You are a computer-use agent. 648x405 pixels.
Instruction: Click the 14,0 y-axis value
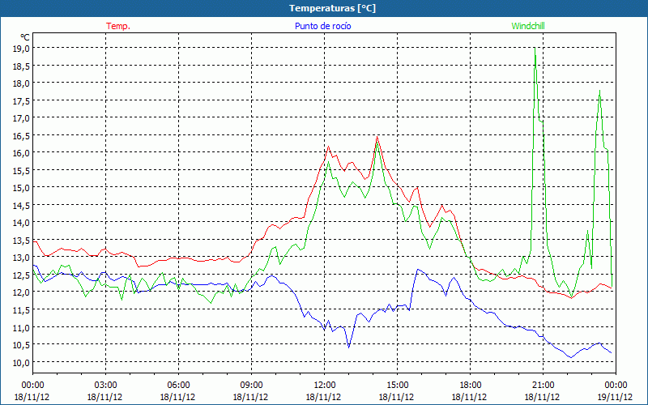[x=22, y=223]
